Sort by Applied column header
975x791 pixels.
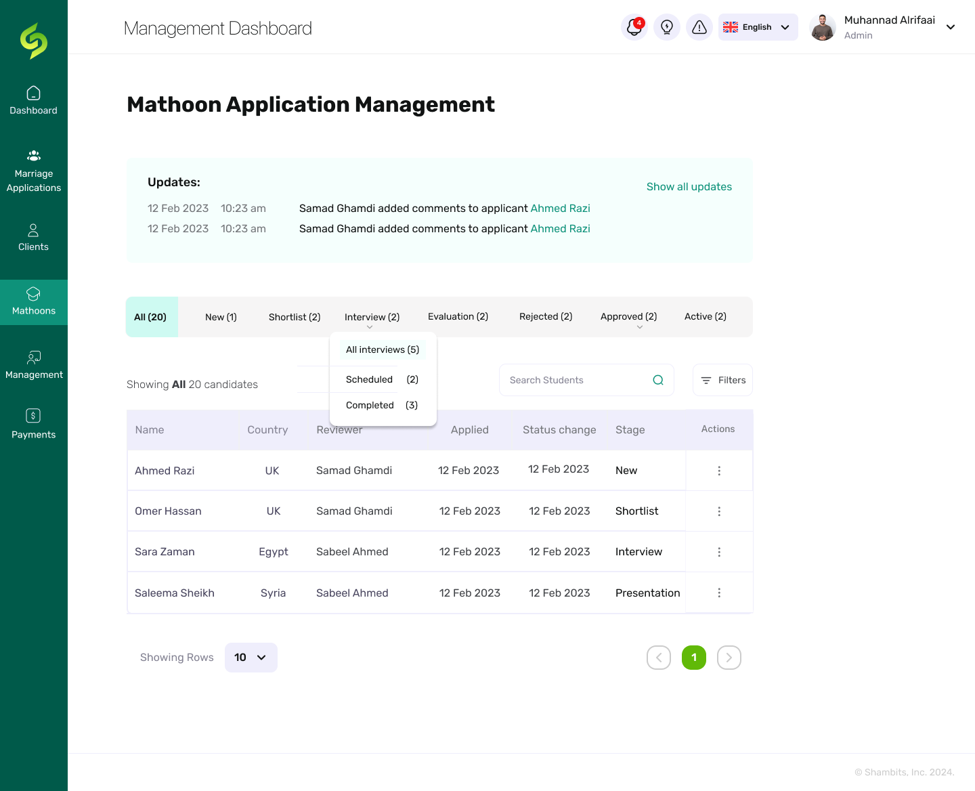pos(470,430)
